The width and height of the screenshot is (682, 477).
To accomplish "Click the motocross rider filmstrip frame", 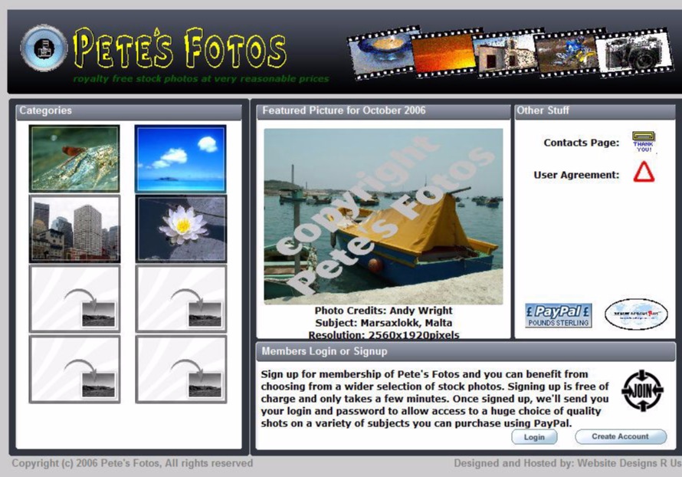I will click(x=566, y=54).
